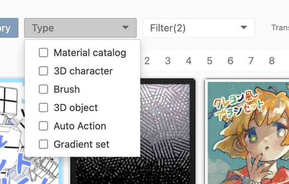Check the Gradient set checkbox
The height and width of the screenshot is (184, 289).
44,144
